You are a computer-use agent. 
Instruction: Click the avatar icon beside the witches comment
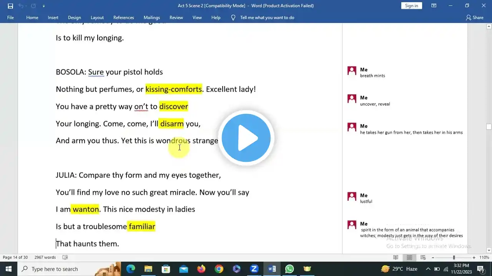pos(352,225)
